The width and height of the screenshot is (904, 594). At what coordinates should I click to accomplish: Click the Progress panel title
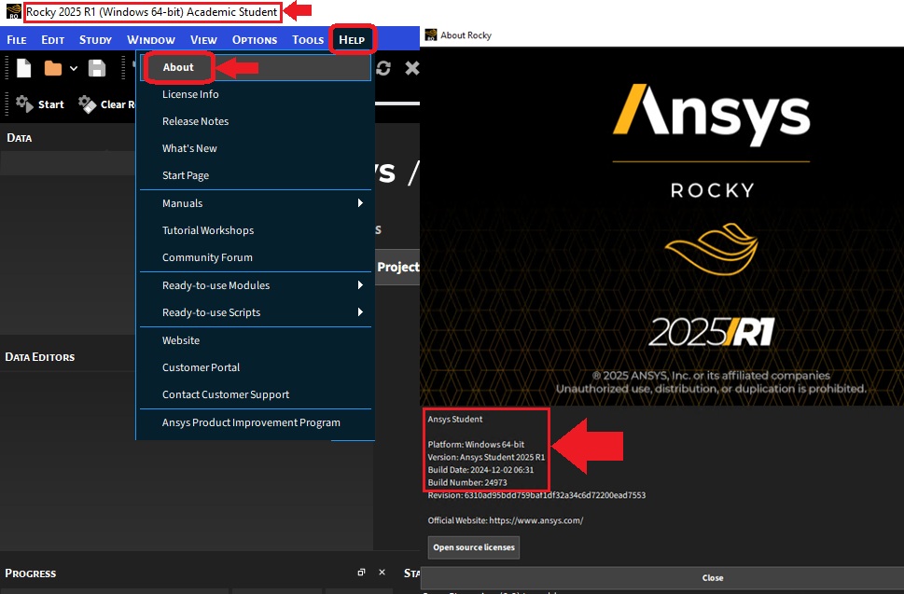(31, 573)
